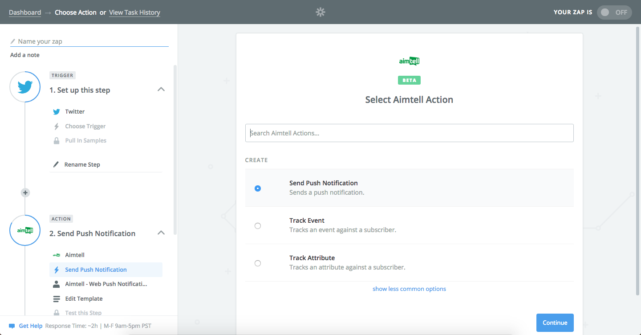641x335 pixels.
Task: Select the Track Attribute radio button
Action: tap(258, 263)
